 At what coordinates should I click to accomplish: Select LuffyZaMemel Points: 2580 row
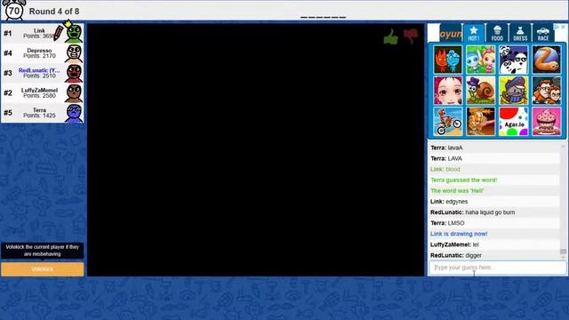pos(43,92)
